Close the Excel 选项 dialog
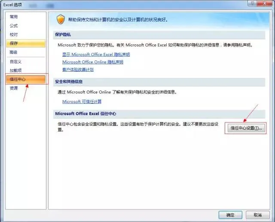The image size is (275, 222). click(265, 3)
